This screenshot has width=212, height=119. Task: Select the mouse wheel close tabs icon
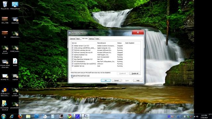[5, 64]
